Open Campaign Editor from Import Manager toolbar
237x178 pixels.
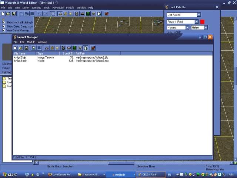point(69,48)
